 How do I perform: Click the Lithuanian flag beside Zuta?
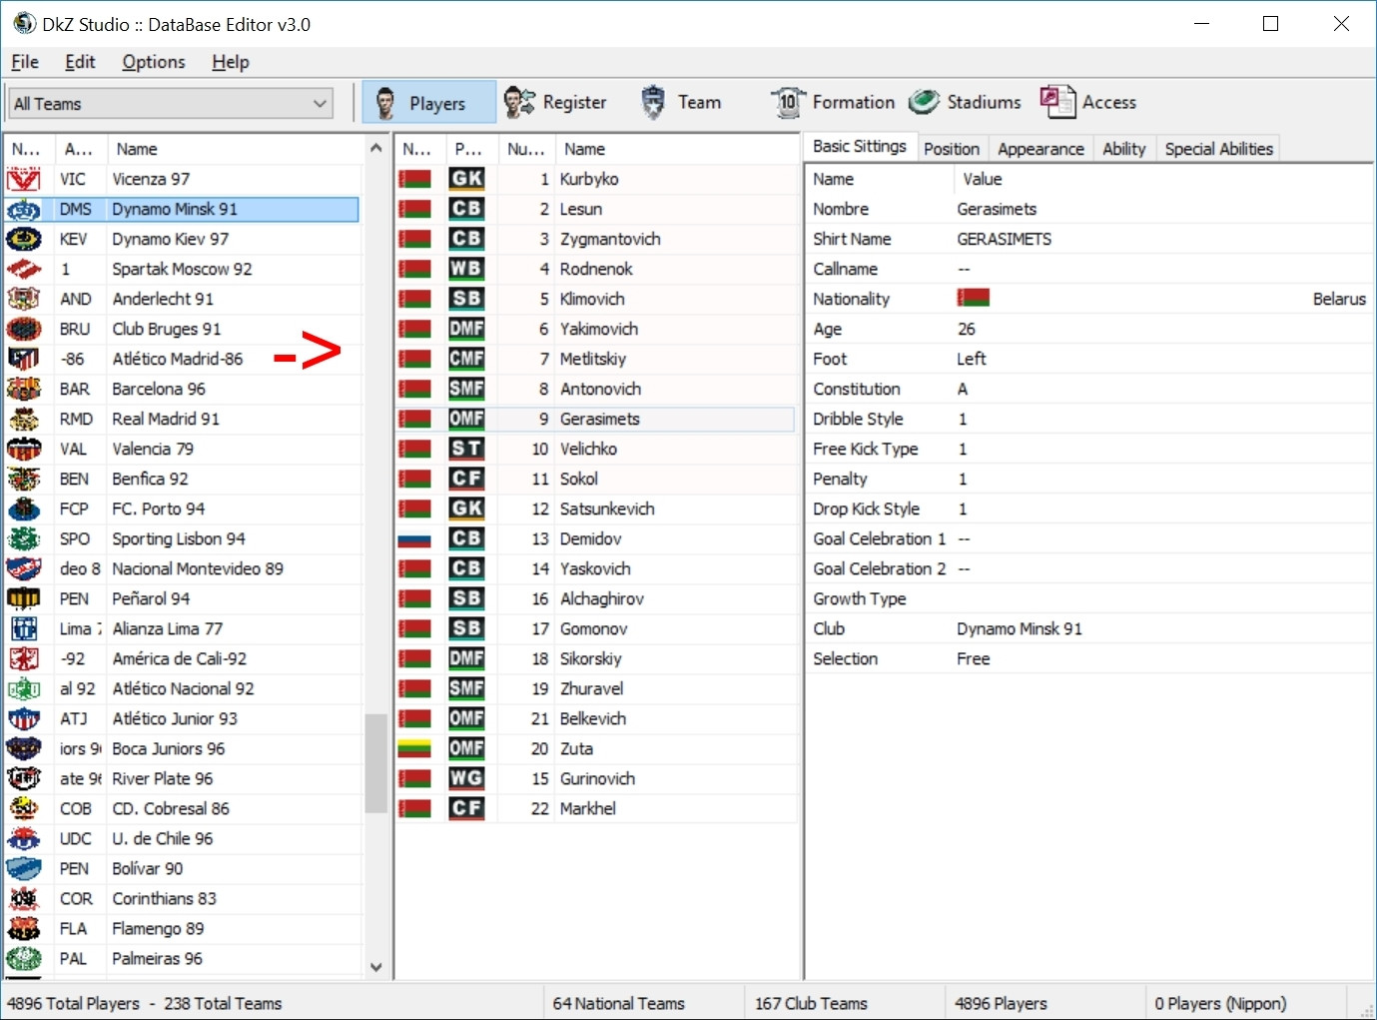[x=414, y=748]
